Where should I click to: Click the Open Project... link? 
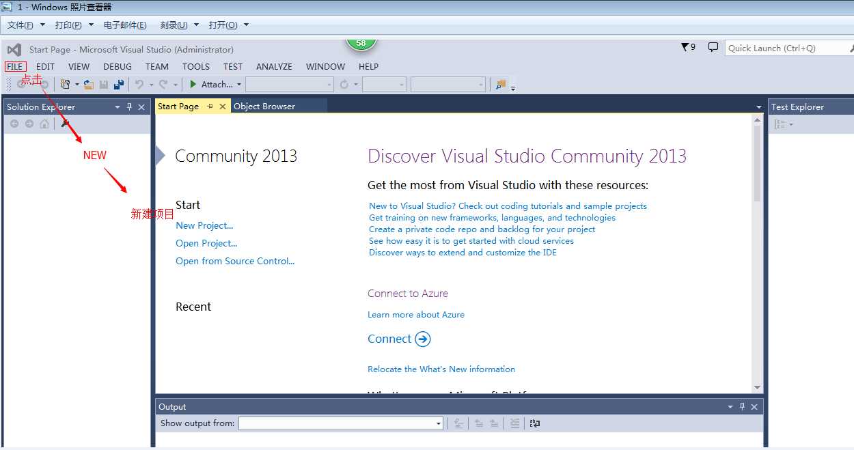(206, 243)
